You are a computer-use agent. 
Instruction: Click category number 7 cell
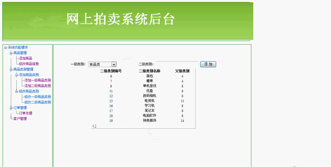(x=111, y=81)
